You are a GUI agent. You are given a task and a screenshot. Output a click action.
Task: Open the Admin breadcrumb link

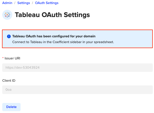click(7, 3)
